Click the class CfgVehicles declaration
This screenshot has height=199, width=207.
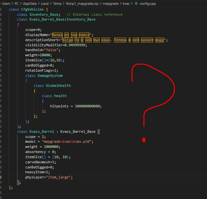tap(28, 9)
